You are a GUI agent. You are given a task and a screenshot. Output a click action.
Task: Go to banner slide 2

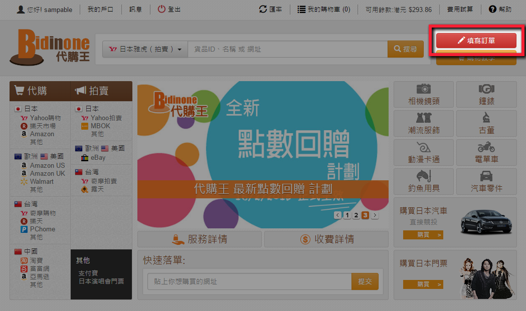356,215
